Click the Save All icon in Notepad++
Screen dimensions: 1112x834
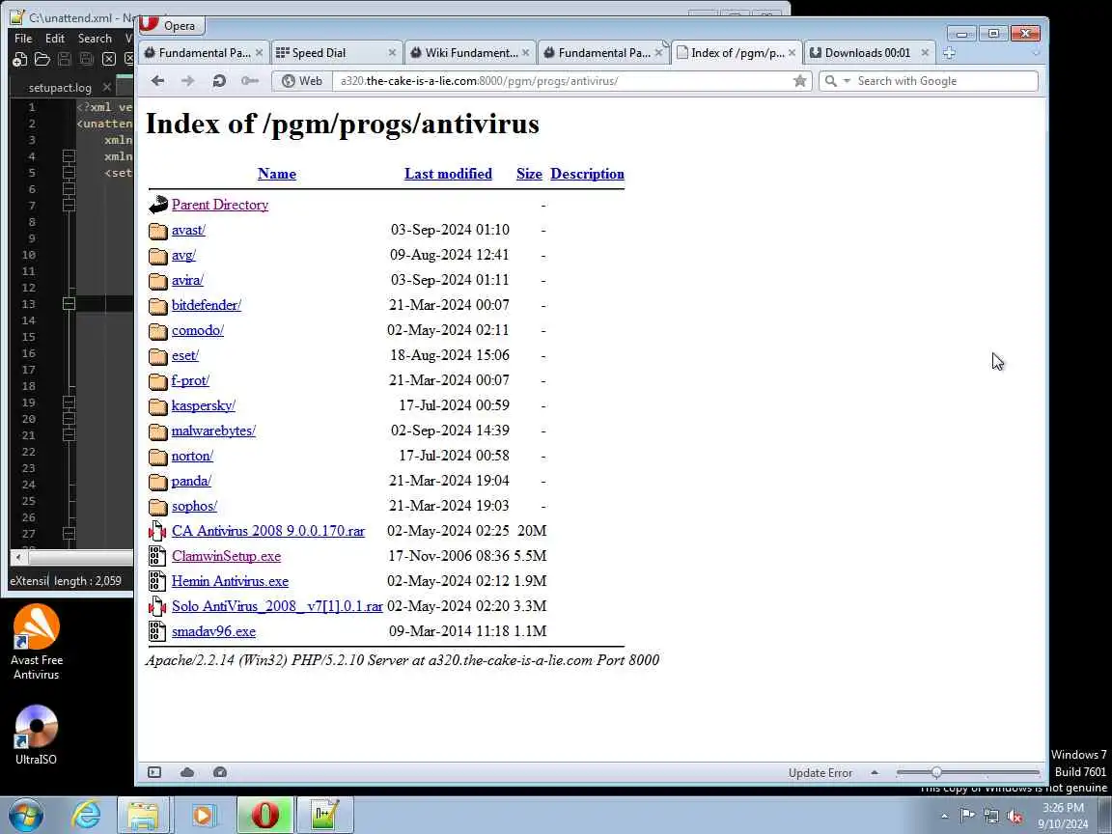pos(86,59)
